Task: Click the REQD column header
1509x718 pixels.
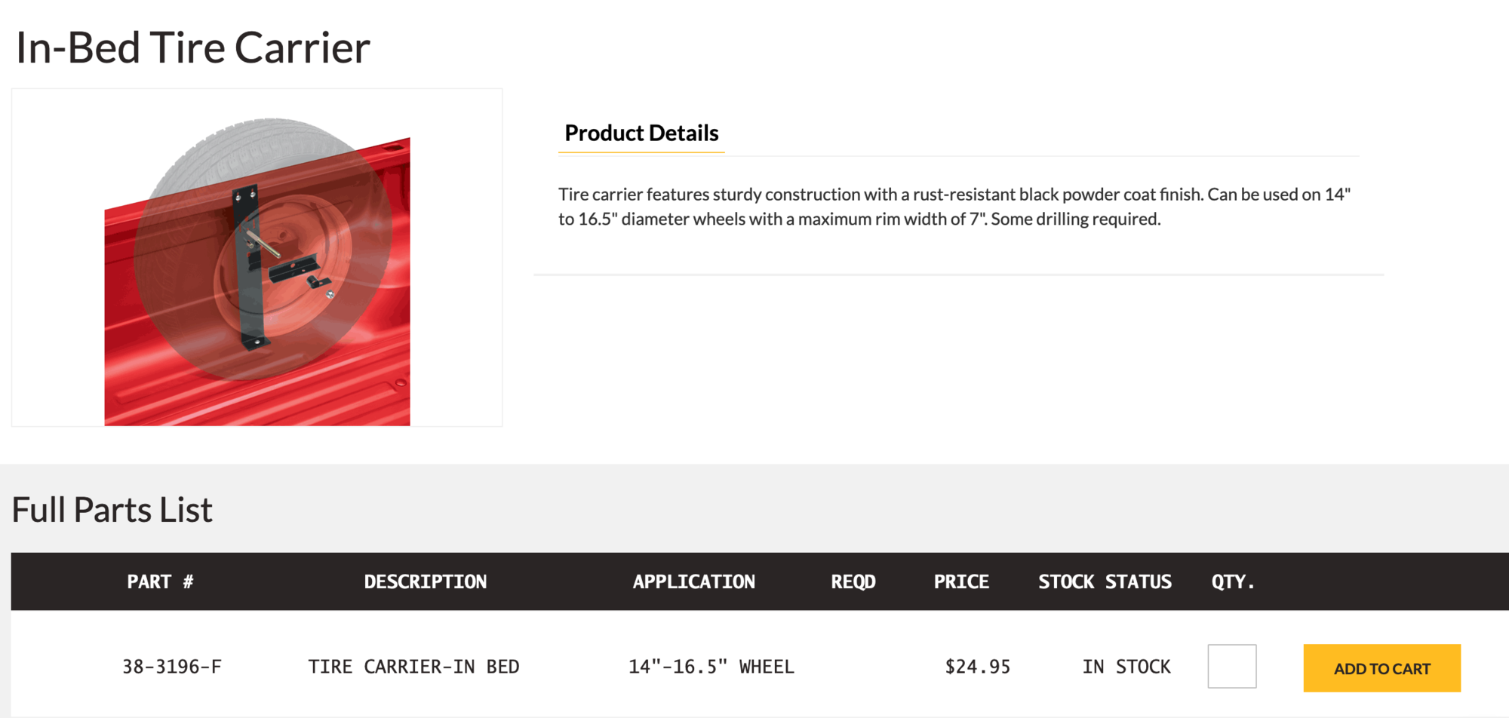Action: (853, 581)
